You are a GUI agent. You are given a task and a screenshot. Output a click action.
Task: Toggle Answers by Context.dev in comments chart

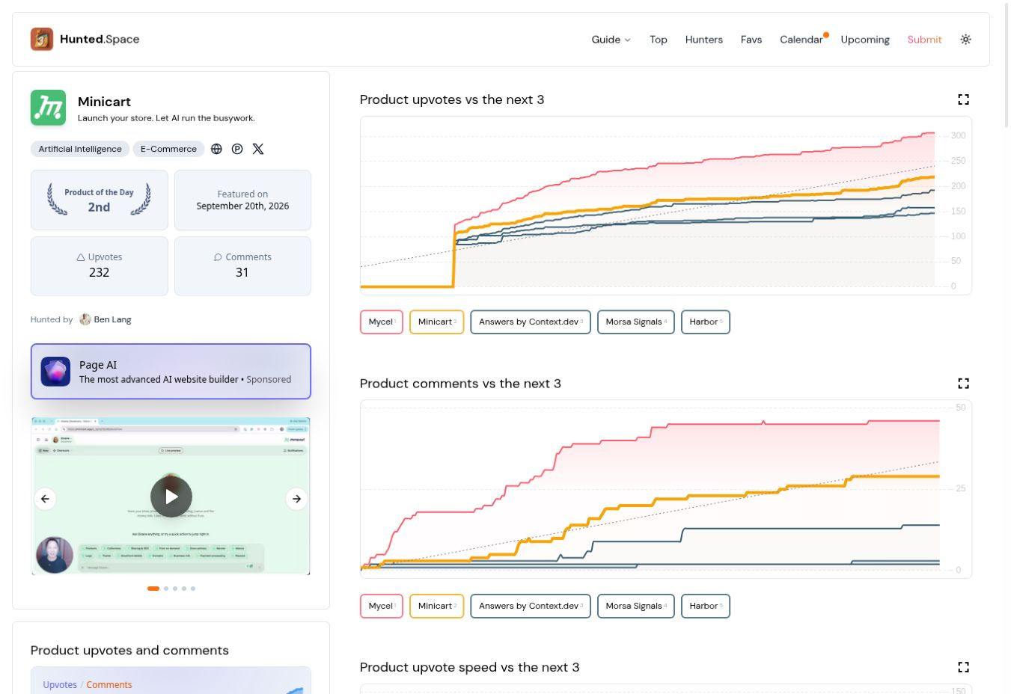coord(531,607)
